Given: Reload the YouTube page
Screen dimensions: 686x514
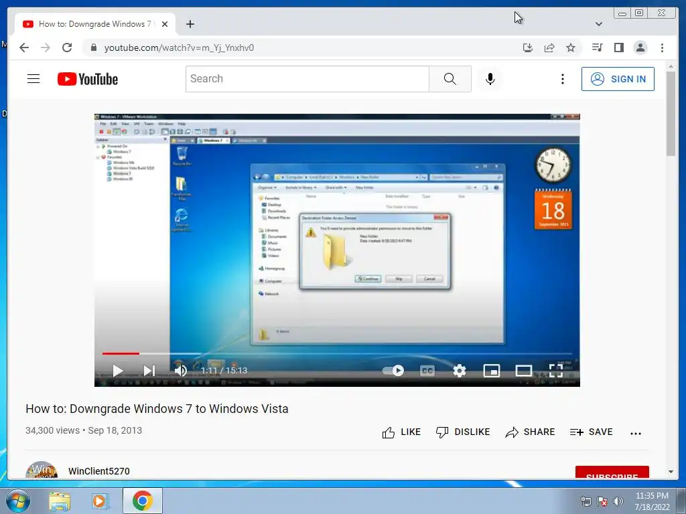Looking at the screenshot, I should pyautogui.click(x=67, y=48).
